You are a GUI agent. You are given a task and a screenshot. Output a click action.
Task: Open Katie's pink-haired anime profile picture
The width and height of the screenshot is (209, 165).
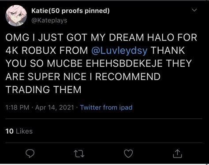[16, 15]
